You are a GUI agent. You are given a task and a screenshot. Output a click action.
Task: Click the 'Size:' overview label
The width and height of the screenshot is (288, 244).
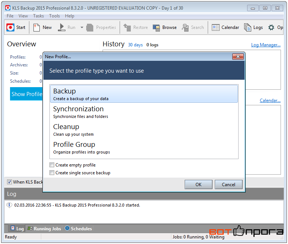(x=14, y=73)
